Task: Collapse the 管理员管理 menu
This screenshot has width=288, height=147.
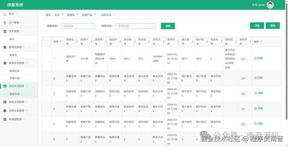Action: [x=24, y=47]
